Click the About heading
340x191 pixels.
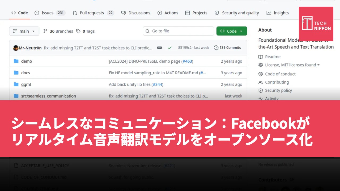pyautogui.click(x=265, y=30)
